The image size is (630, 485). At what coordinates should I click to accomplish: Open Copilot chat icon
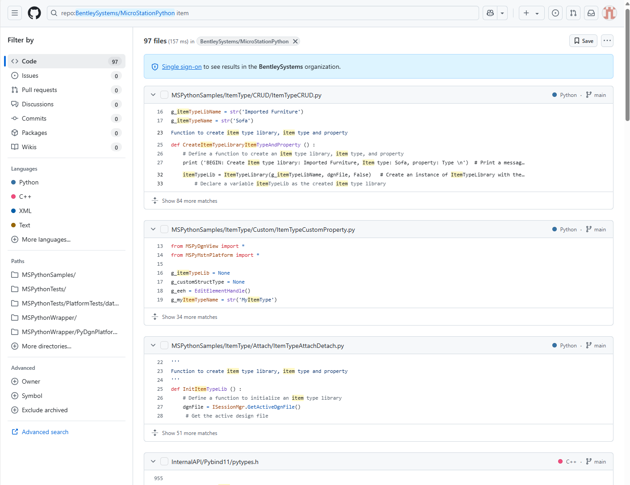pyautogui.click(x=490, y=13)
